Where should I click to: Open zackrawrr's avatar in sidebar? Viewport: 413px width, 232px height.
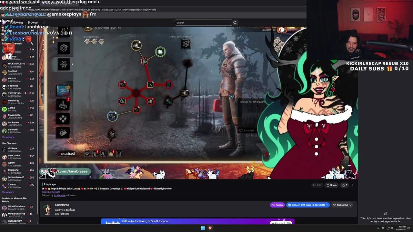point(4,124)
